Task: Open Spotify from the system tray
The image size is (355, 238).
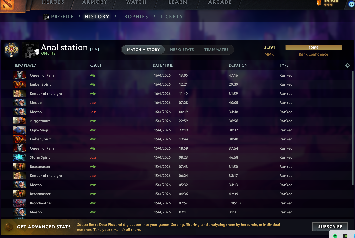Action: click(x=335, y=236)
